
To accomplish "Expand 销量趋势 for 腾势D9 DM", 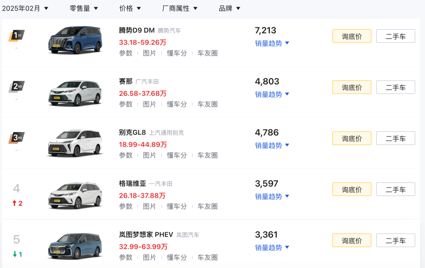I will [272, 43].
